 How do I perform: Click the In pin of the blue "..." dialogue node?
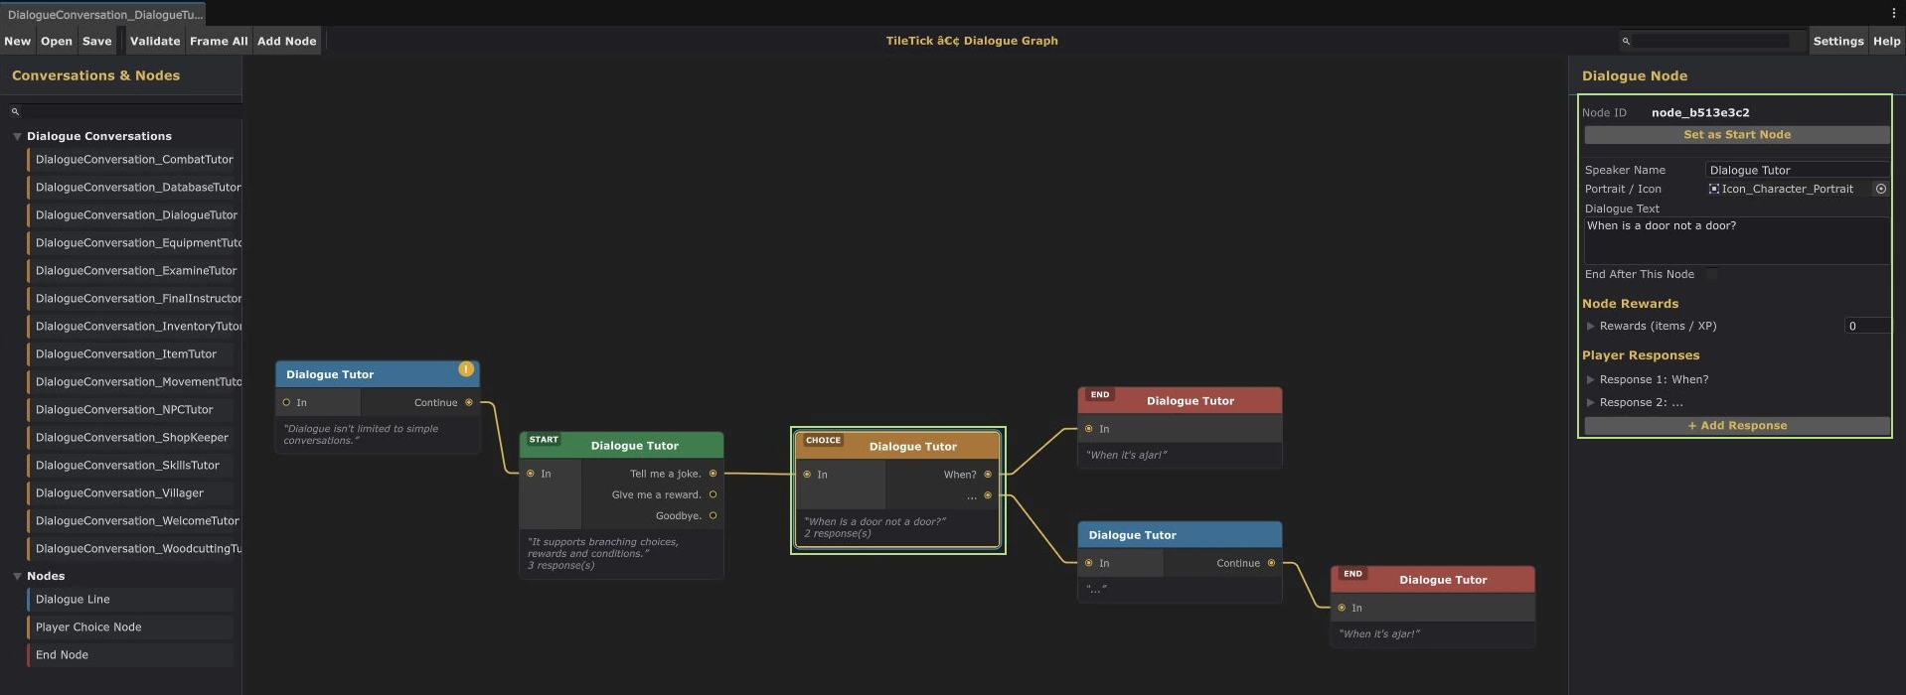1089,563
